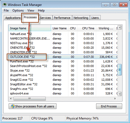The height and width of the screenshot is (123, 130).
Task: Click the vertical scrollbar thumb
Action: pos(120,70)
